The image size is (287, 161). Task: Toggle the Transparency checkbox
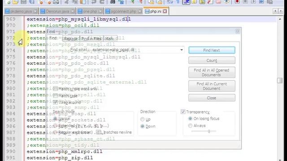coord(183,111)
